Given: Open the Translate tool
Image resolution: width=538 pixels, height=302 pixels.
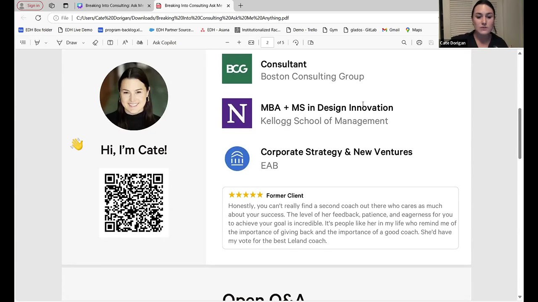Looking at the screenshot, I should 140,42.
